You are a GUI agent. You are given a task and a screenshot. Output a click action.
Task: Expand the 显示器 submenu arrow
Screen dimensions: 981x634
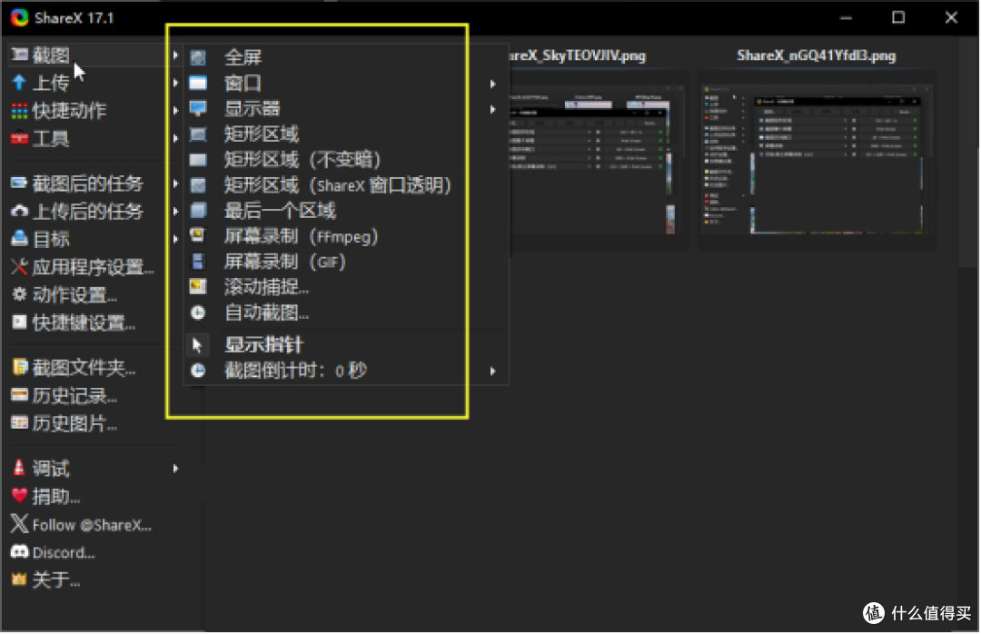tap(493, 109)
